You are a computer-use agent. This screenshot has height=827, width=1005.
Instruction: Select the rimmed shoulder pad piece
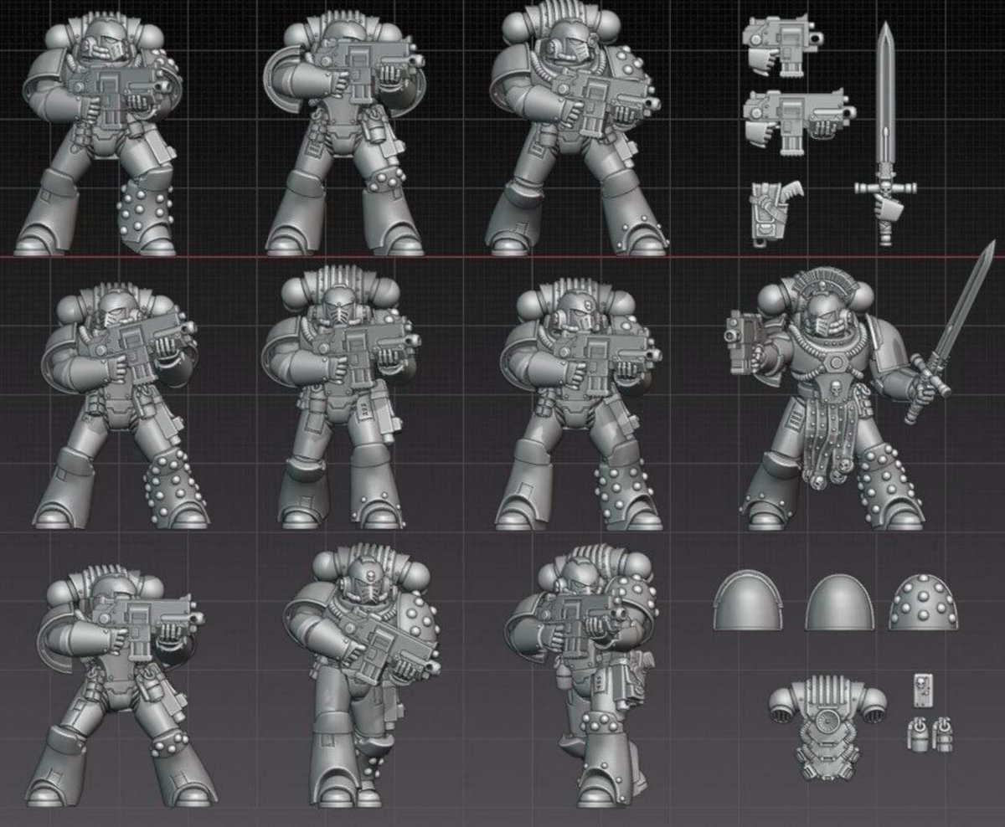pyautogui.click(x=749, y=599)
